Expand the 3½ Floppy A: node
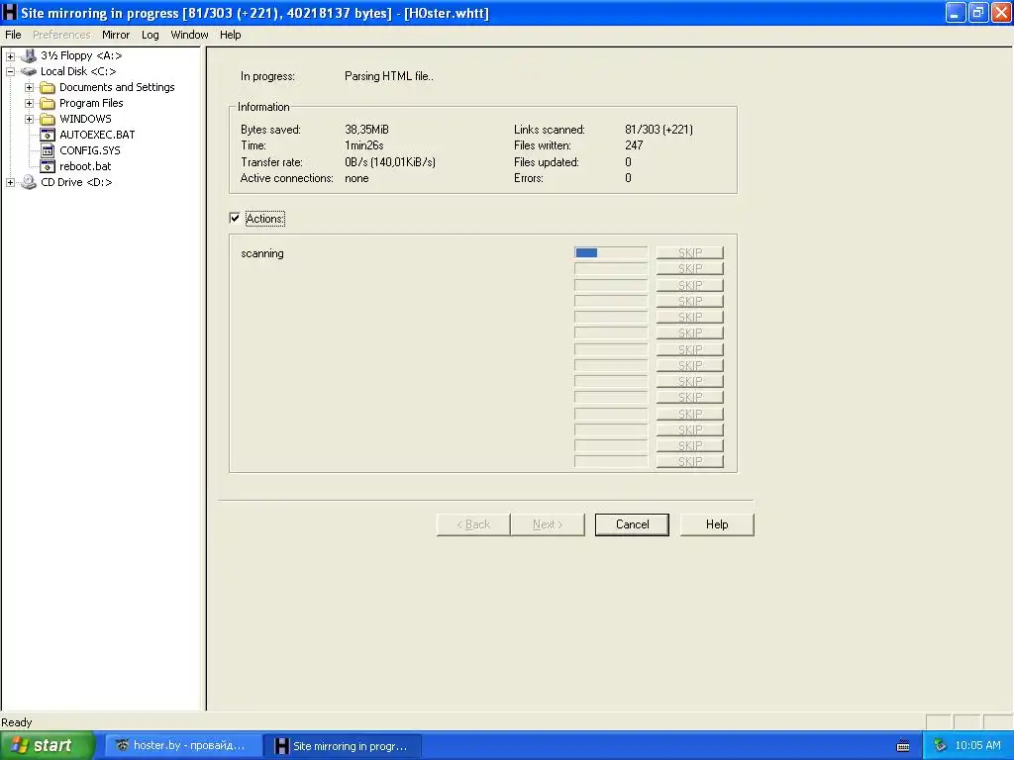The height and width of the screenshot is (760, 1014). [10, 55]
